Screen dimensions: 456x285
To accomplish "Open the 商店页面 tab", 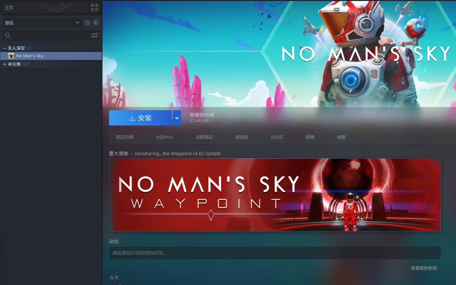I will pyautogui.click(x=125, y=137).
